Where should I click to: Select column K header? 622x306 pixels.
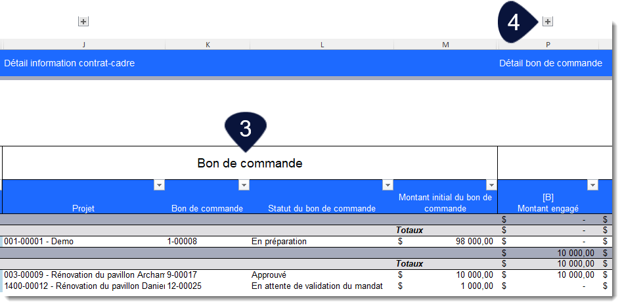[x=208, y=45]
